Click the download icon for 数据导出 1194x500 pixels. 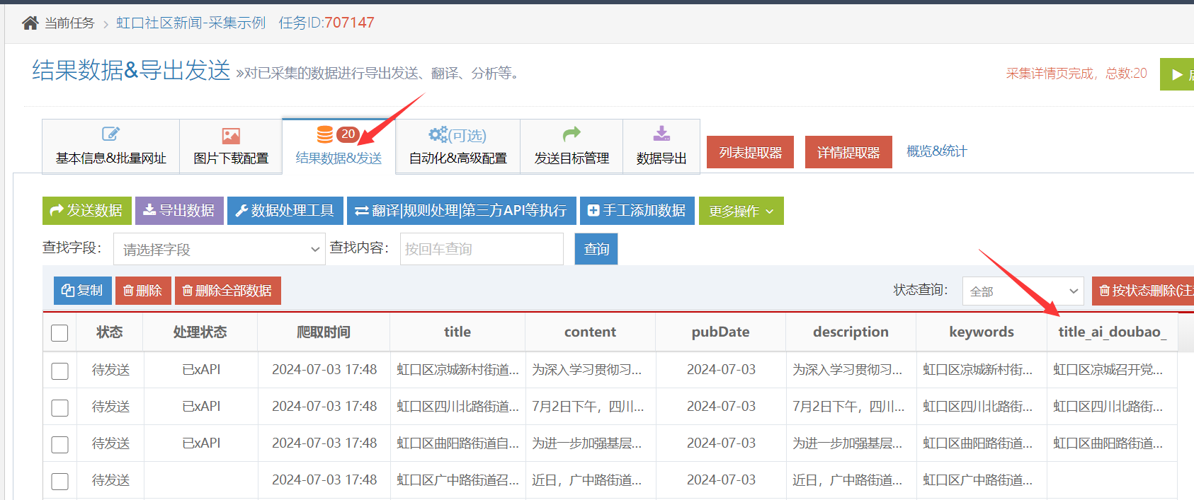661,134
